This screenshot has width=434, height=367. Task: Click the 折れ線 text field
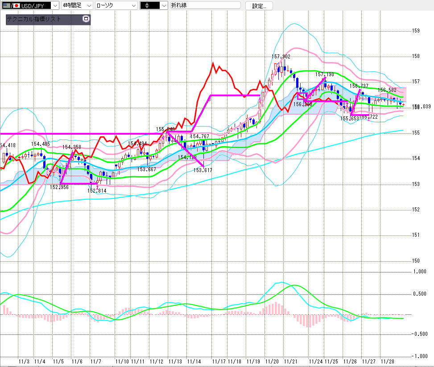point(205,5)
